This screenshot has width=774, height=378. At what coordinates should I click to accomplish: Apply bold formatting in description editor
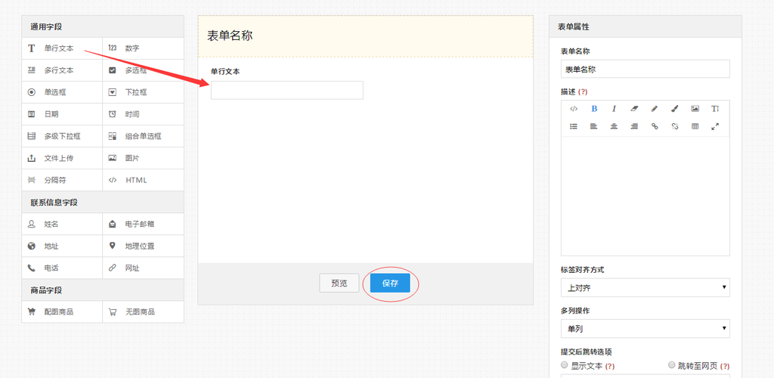pyautogui.click(x=594, y=109)
